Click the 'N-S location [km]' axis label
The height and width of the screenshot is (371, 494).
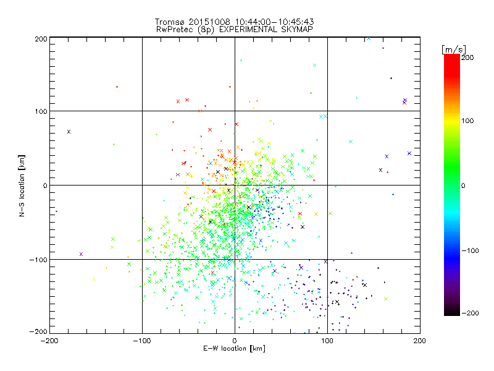[x=22, y=185]
